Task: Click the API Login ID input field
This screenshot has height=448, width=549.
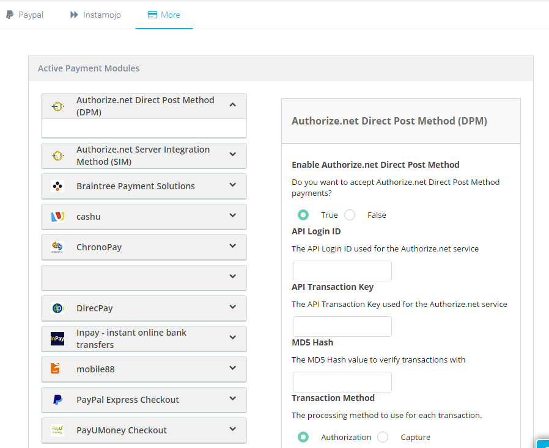Action: (x=342, y=271)
